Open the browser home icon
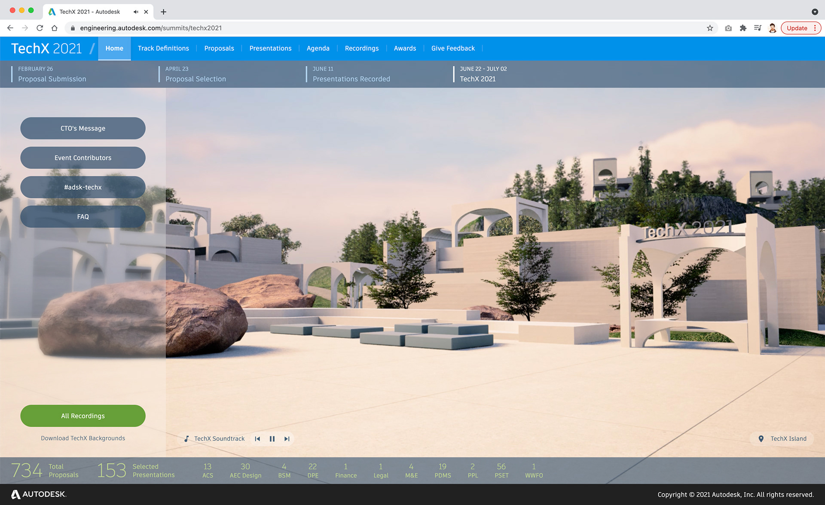 coord(54,28)
